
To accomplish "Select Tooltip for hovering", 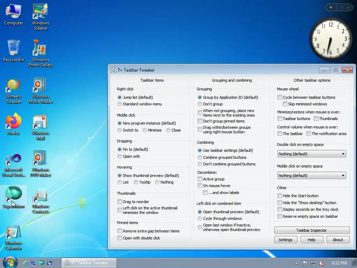I will 142,182.
